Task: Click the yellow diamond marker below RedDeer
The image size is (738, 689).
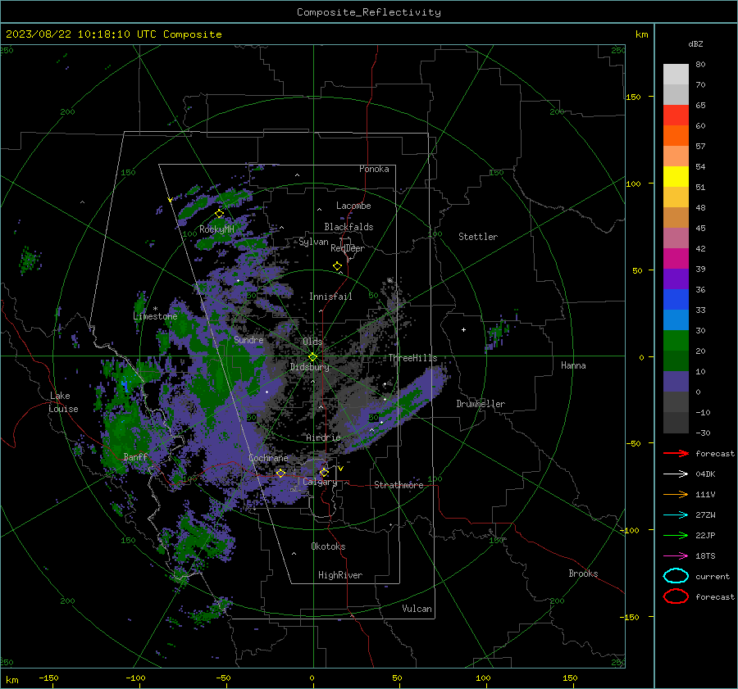Action: point(338,265)
